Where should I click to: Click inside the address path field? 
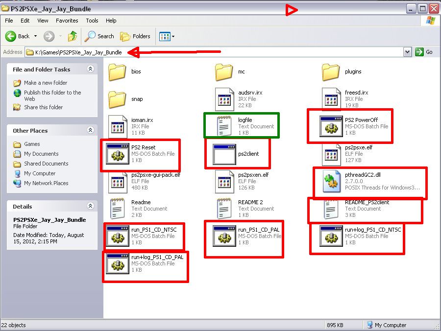tap(214, 52)
